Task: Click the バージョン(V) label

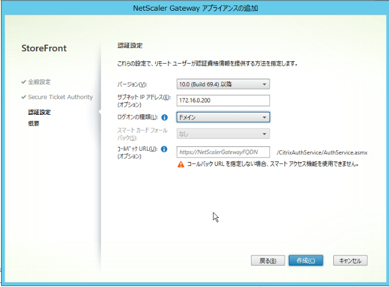Action: [x=132, y=84]
